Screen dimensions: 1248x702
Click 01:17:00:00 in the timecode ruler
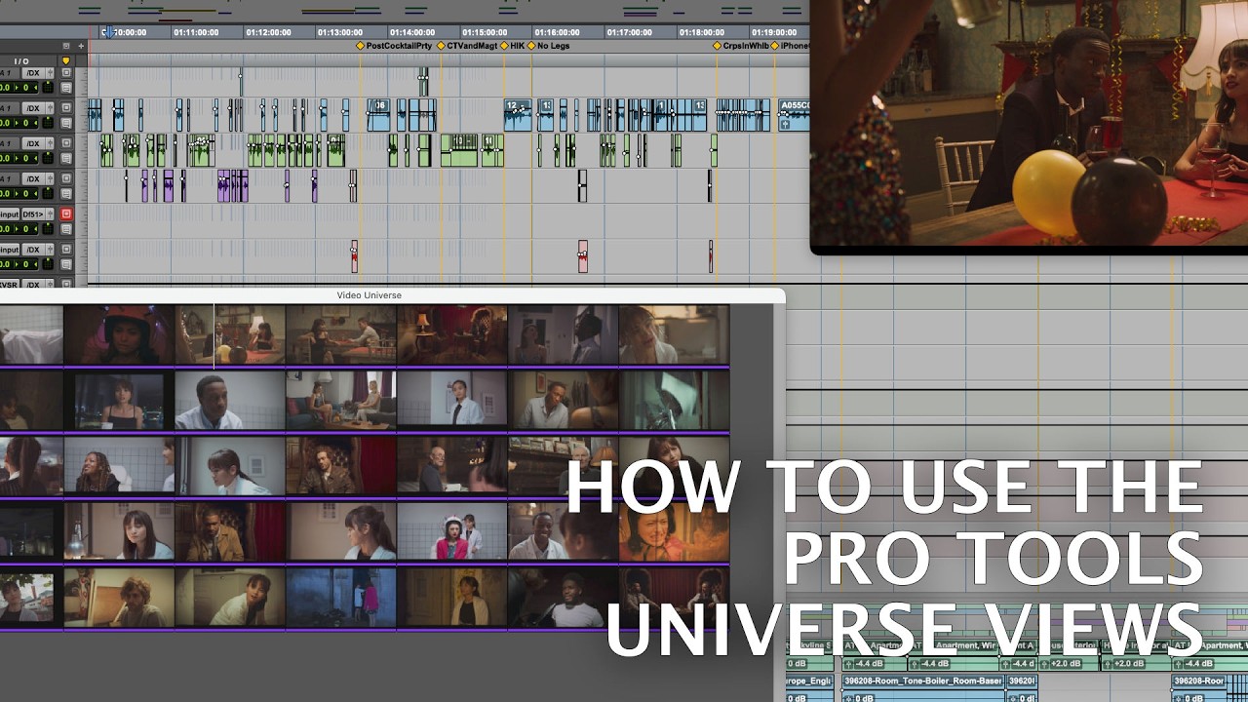[630, 32]
